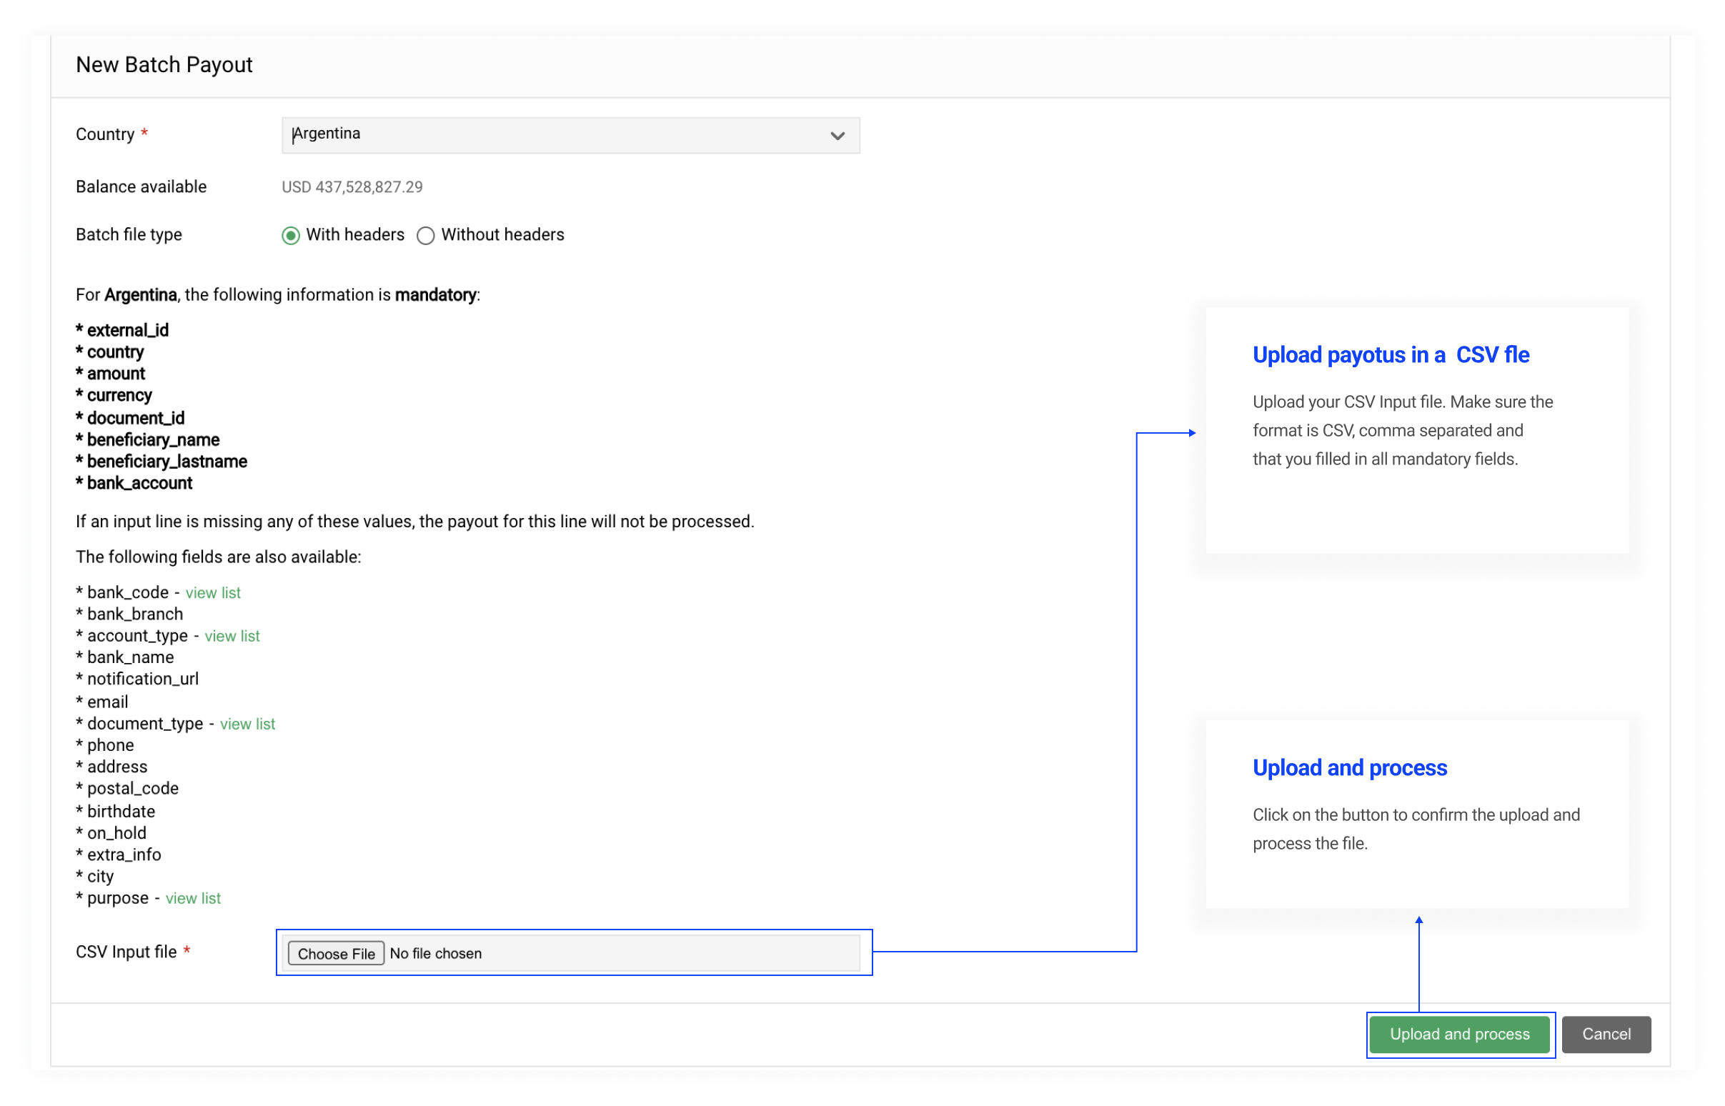Open view list link for bank_code
Viewport: 1725px width, 1106px height.
(212, 592)
